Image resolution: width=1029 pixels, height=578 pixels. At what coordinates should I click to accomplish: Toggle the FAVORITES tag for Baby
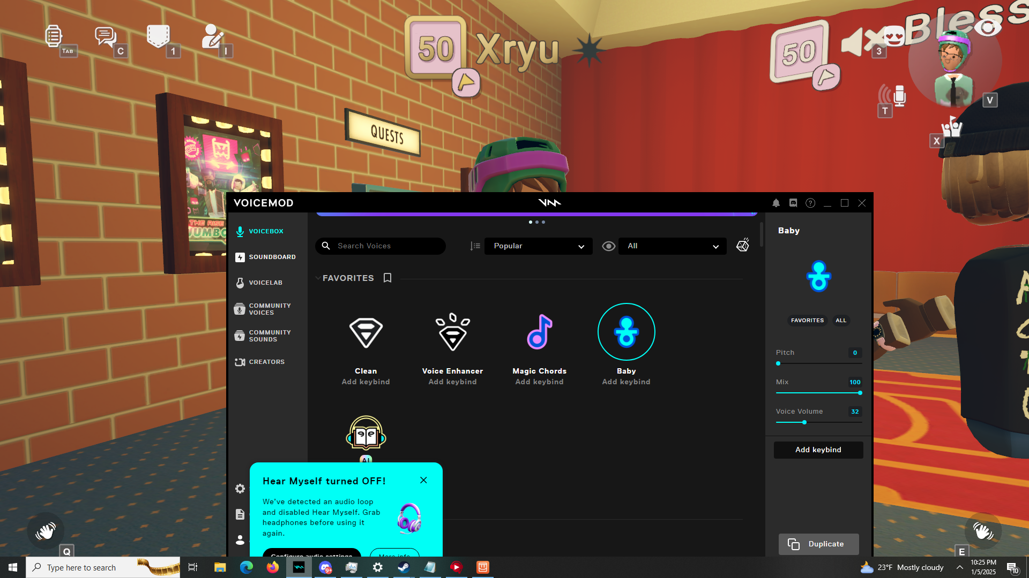tap(807, 321)
